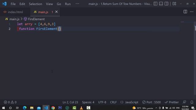This screenshot has width=196, height=110.
Task: Click the VS Code logo icon
Action: click(x=5, y=4)
